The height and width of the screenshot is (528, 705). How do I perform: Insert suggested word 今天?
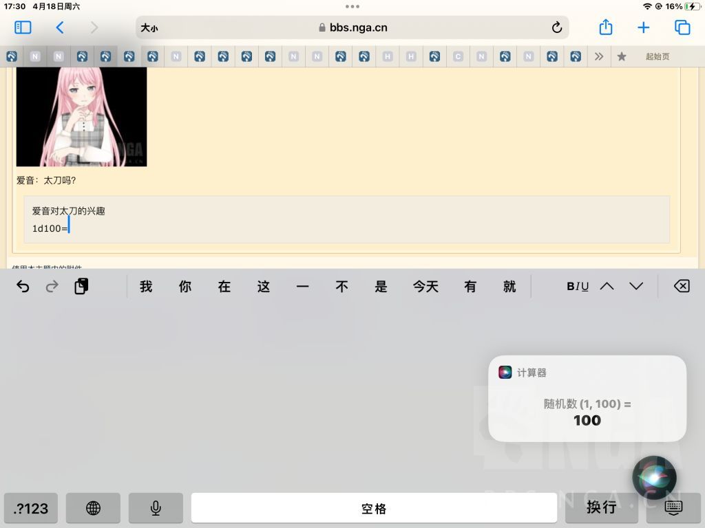pyautogui.click(x=425, y=287)
